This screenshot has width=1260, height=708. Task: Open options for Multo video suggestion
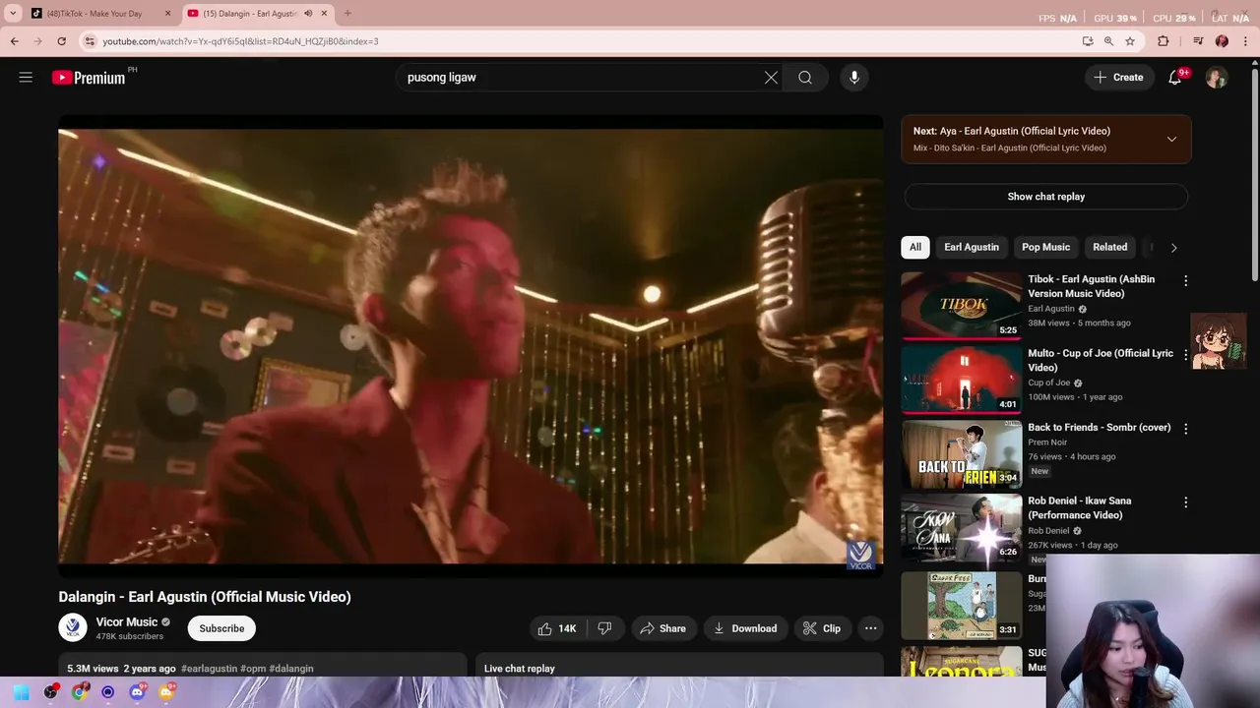point(1185,354)
